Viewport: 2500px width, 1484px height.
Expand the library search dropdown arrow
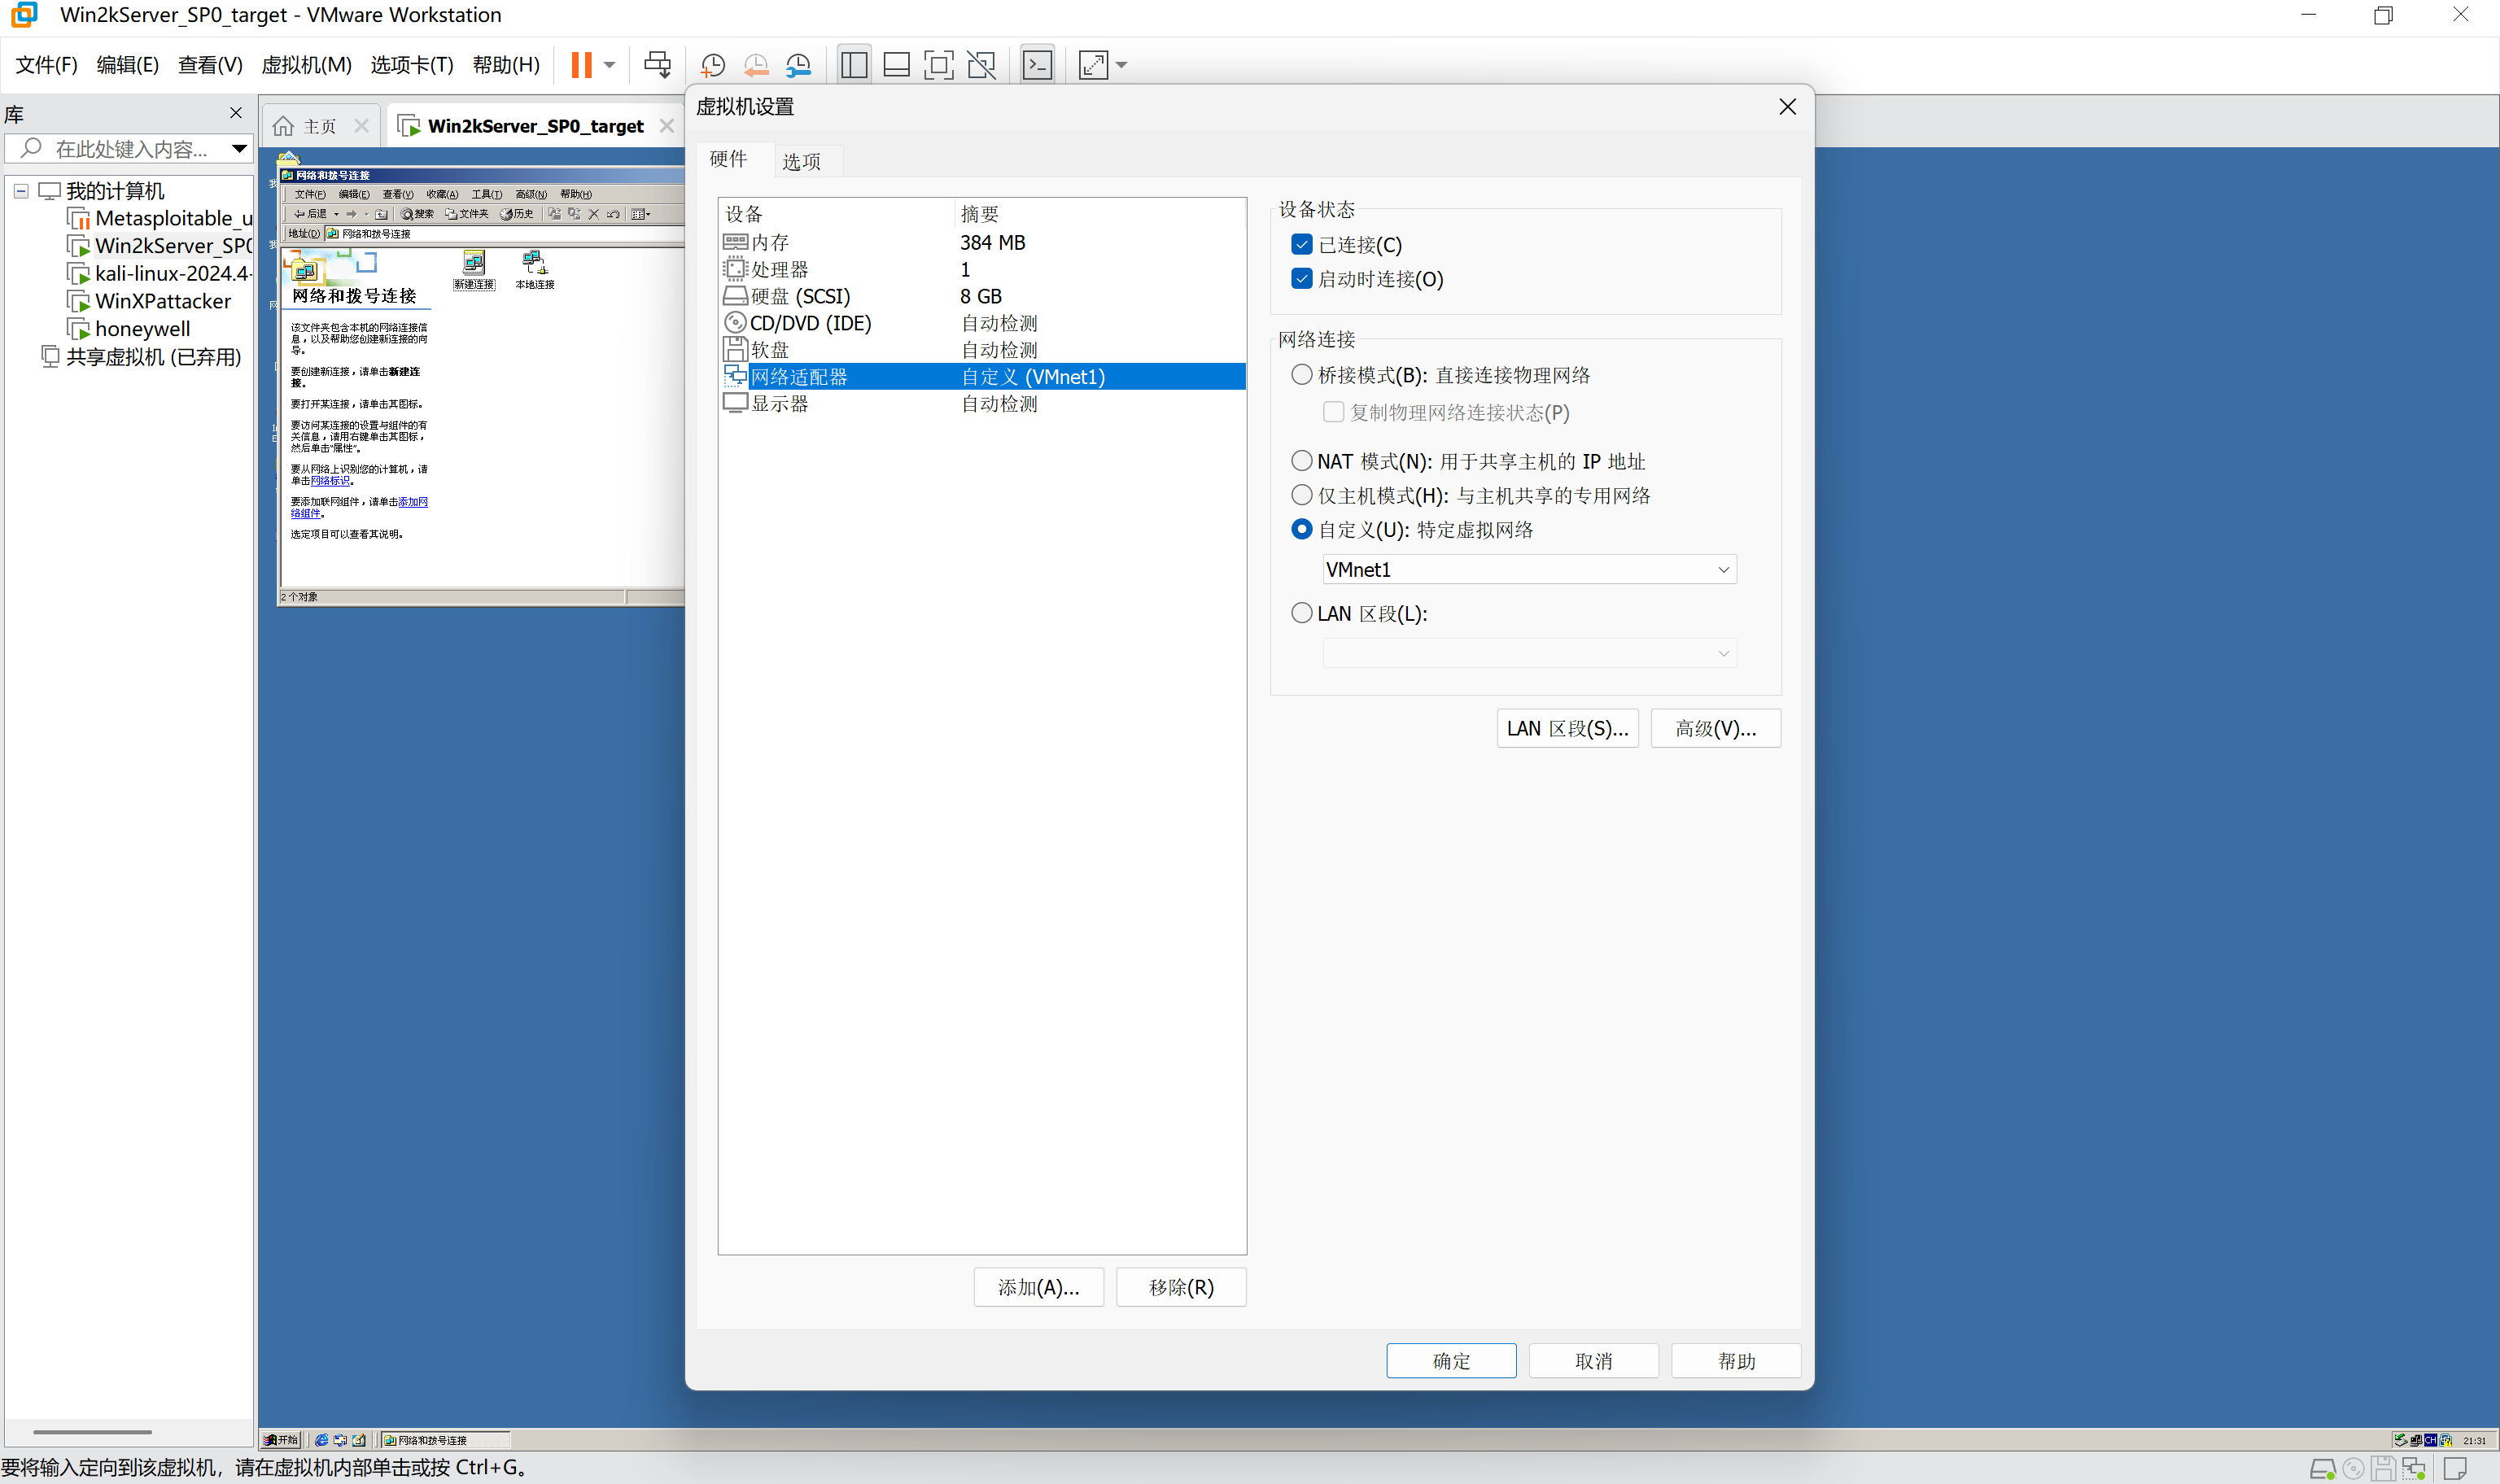pos(239,149)
